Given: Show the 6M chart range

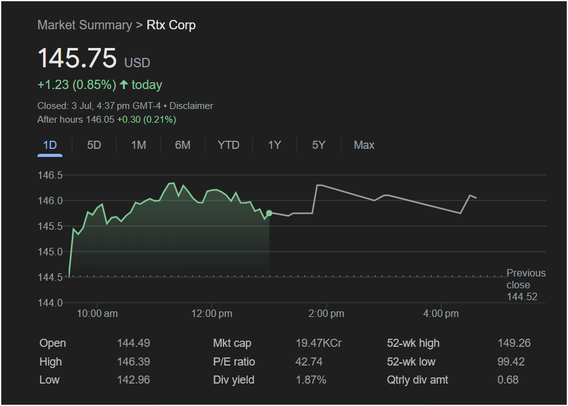Looking at the screenshot, I should 182,145.
